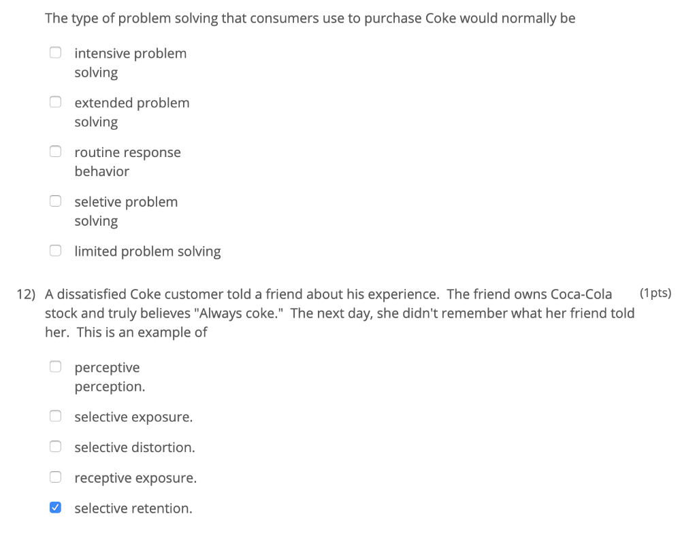Click the "limited problem solving" label text

pos(148,251)
